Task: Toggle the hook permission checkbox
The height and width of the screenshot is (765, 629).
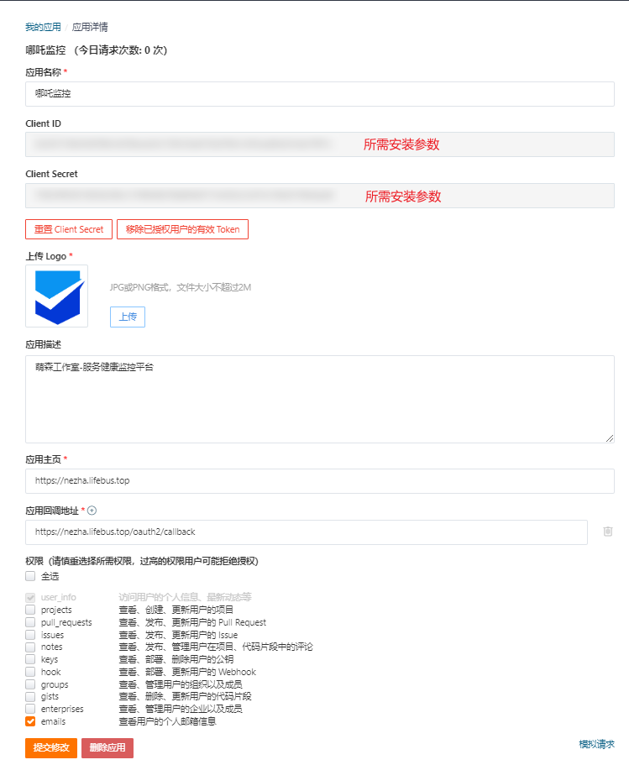Action: point(30,672)
